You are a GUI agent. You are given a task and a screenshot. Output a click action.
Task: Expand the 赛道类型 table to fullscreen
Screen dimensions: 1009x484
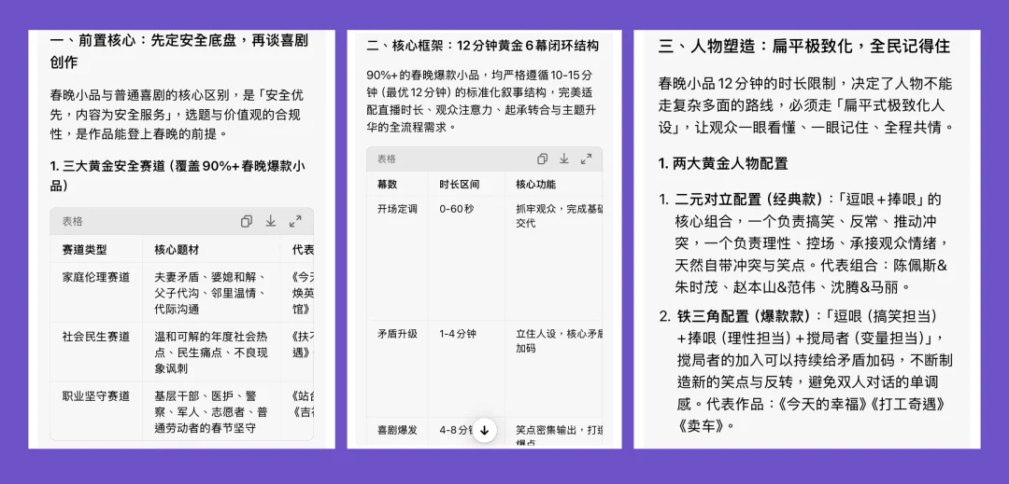point(295,221)
